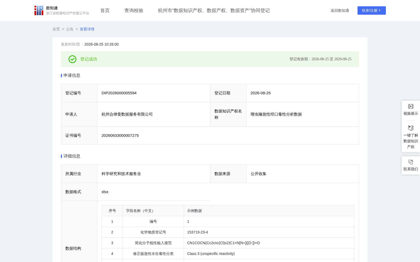The image size is (420, 262).
Task: Click the 登记有效期 date range text
Action: coord(321,59)
